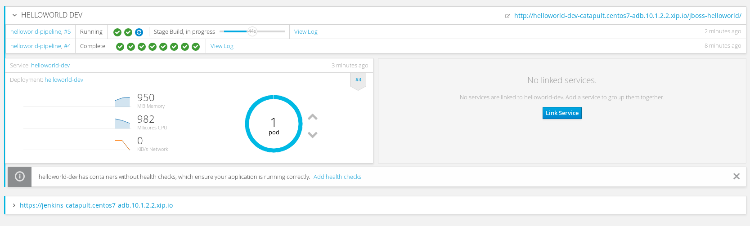Click the #4 deployment version tag

tap(358, 81)
